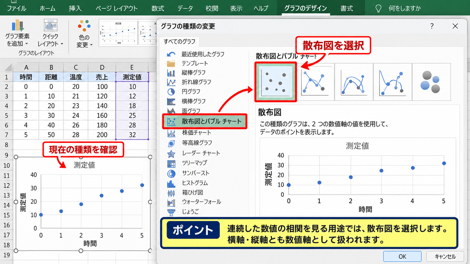
Task: Select the scatter plot subtype icon
Action: 276,82
